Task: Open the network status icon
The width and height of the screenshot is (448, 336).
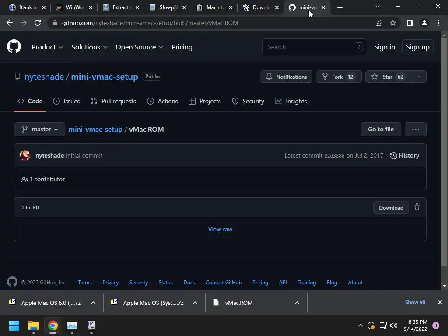Action: (383, 325)
